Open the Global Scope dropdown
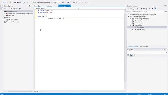This screenshot has width=168, height=95. click(x=79, y=8)
